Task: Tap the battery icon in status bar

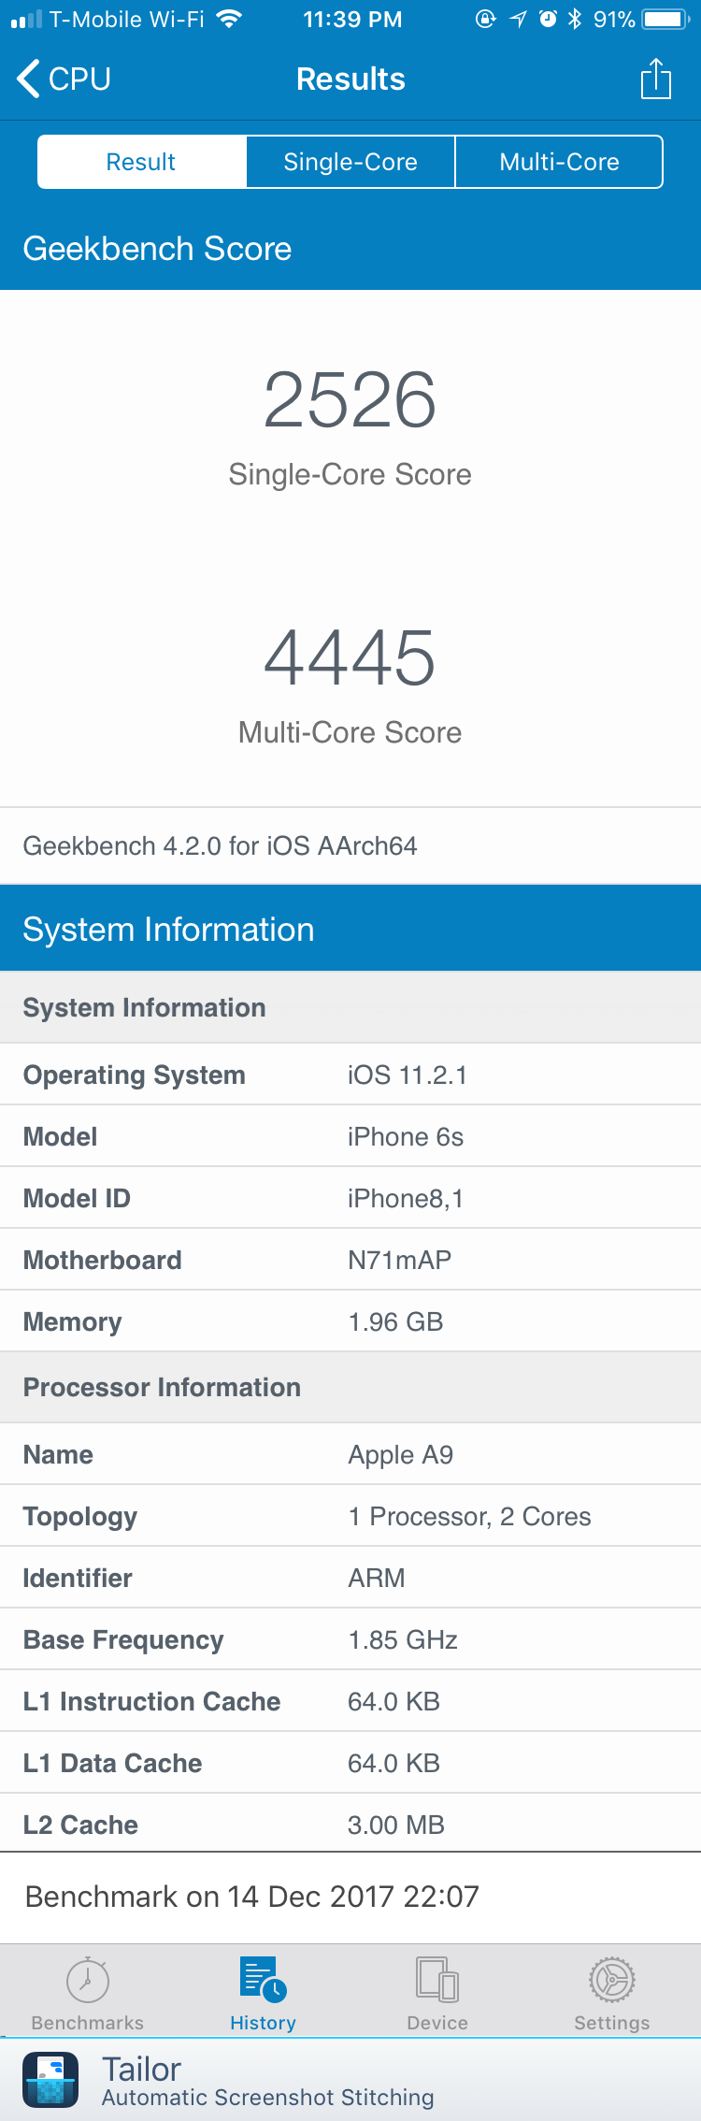Action: pos(666,19)
